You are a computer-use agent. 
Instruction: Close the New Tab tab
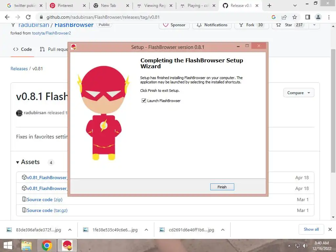click(128, 6)
